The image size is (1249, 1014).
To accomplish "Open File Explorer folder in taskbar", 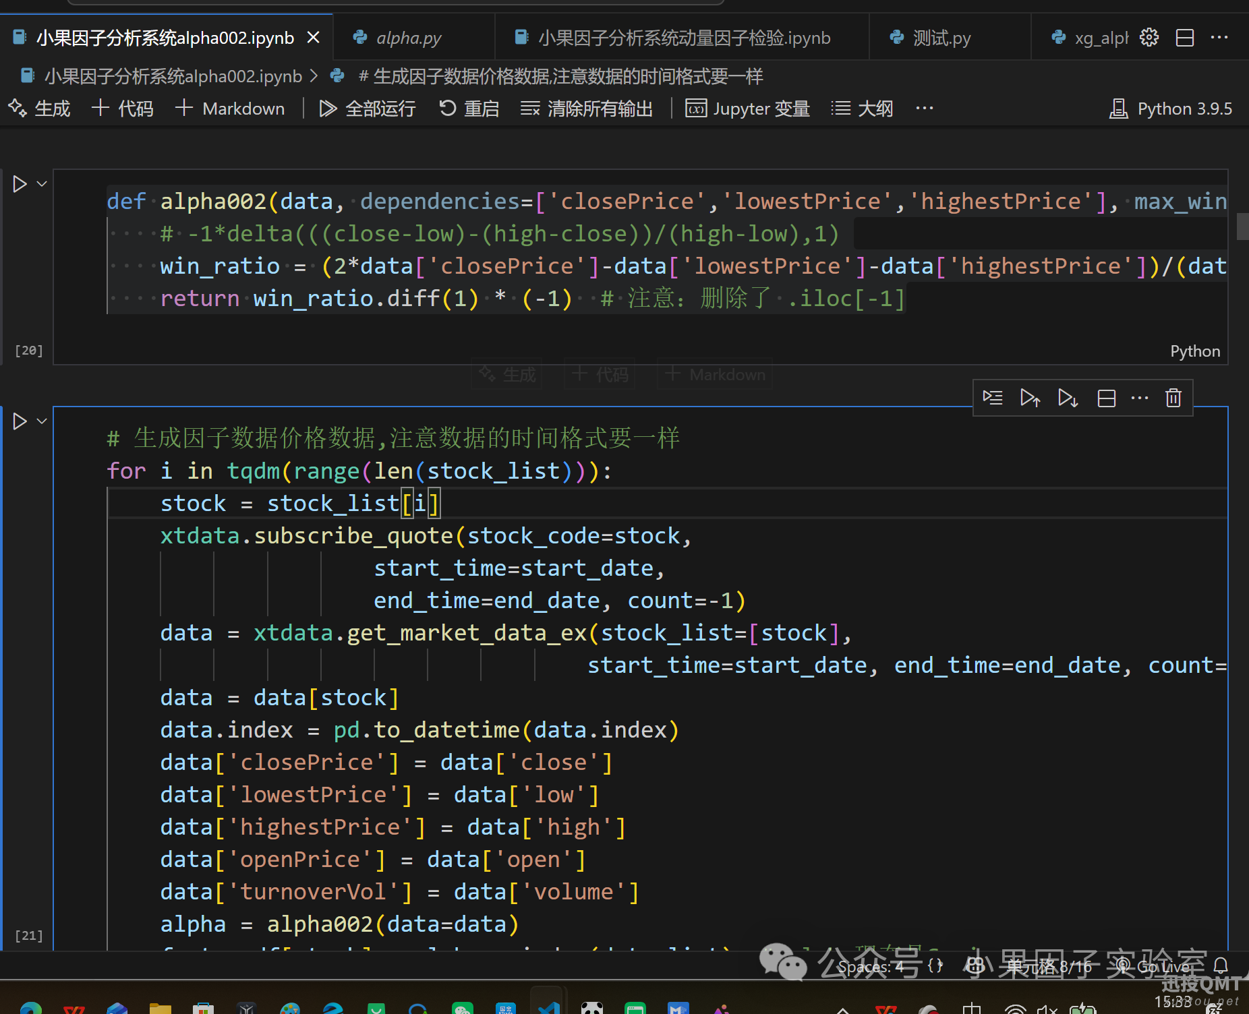I will pos(161,1007).
